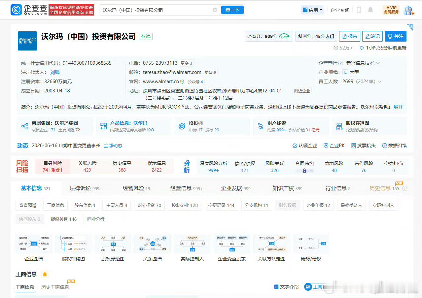Click the QR code icon at the card corner
The height and width of the screenshot is (298, 422).
pyautogui.click(x=410, y=27)
